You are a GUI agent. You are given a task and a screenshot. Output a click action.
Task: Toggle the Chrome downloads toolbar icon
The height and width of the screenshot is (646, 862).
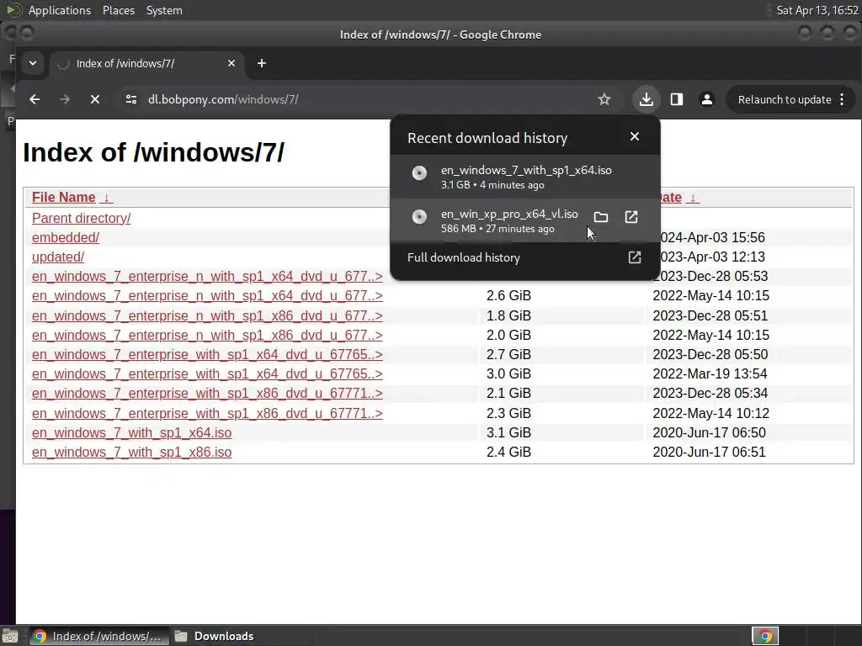click(x=646, y=99)
